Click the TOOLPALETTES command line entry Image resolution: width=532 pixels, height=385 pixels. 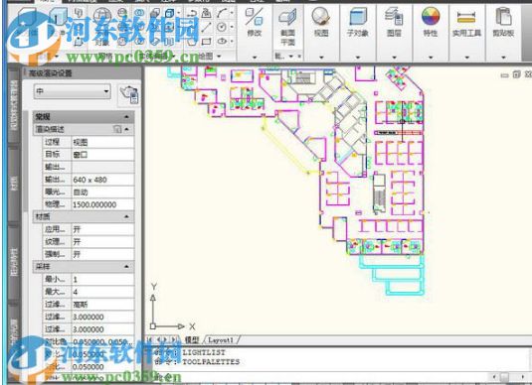click(211, 362)
